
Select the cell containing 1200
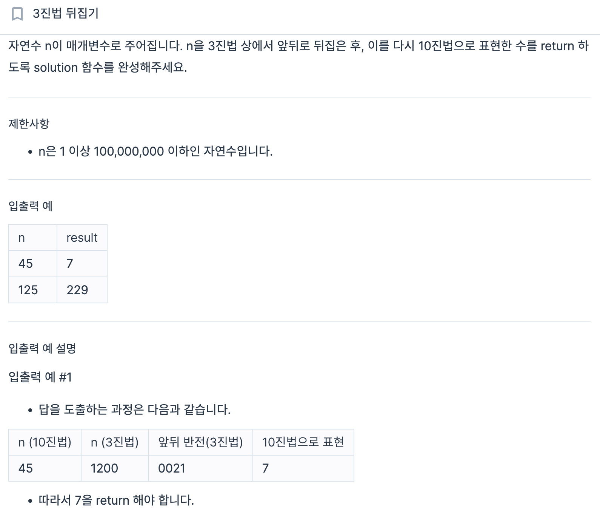[115, 468]
